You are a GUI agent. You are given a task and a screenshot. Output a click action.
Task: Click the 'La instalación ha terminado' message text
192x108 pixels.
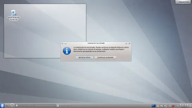[101, 49]
